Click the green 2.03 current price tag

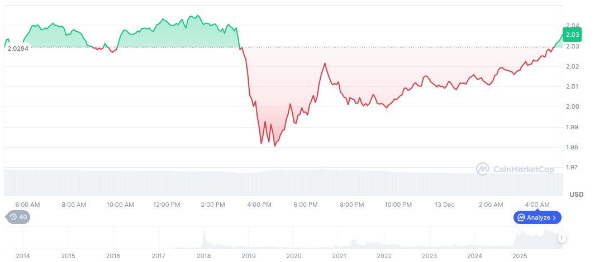572,35
